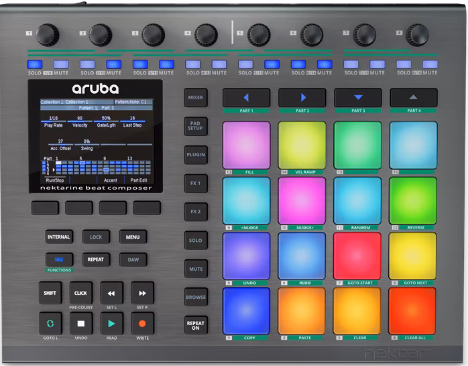Image resolution: width=468 pixels, height=366 pixels.
Task: Switch to DAW mode button
Action: point(133,259)
